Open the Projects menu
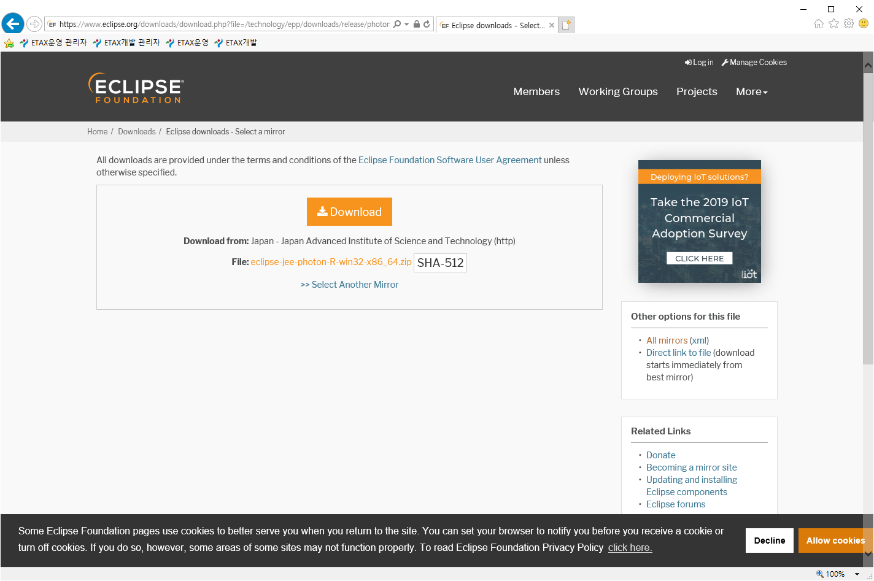This screenshot has height=581, width=874. (697, 91)
